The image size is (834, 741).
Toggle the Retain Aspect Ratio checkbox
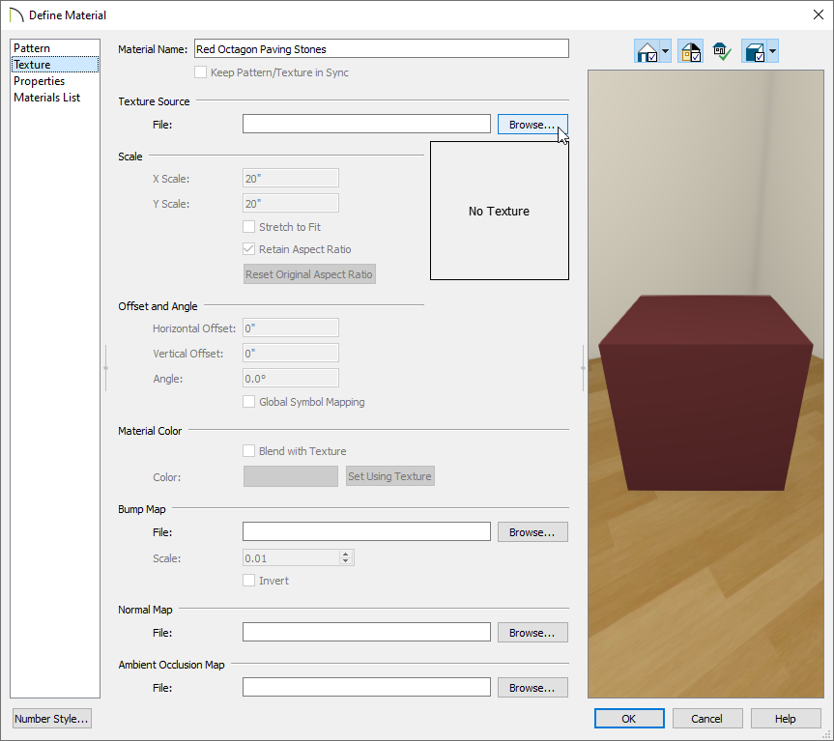click(249, 249)
